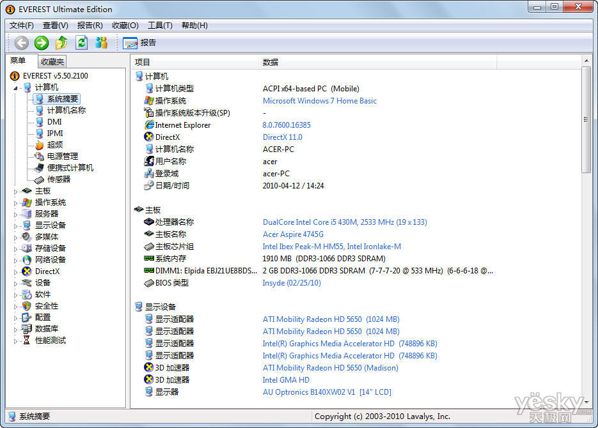Click the 配置 configuration tree icon
This screenshot has width=598, height=428.
point(26,317)
